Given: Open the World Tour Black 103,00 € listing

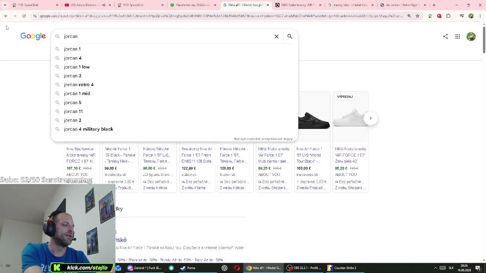Looking at the screenshot, I should click(x=312, y=168).
